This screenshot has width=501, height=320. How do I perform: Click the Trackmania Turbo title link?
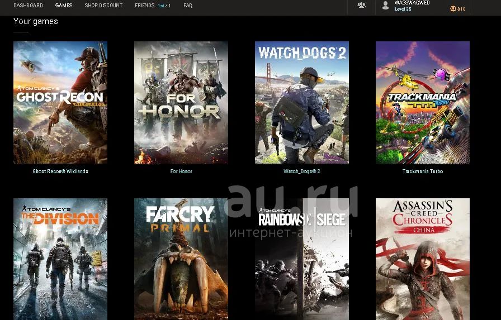(x=423, y=171)
